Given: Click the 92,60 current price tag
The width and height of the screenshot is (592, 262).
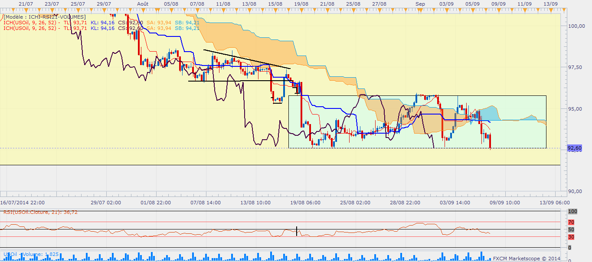Looking at the screenshot, I should [575, 148].
